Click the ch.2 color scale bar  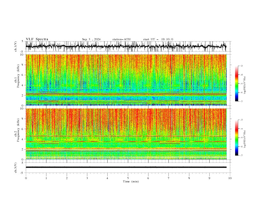(x=236, y=138)
